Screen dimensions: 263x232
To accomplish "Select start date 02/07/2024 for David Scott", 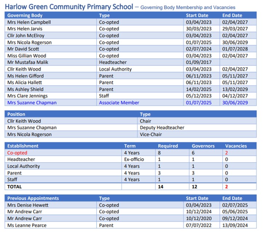I will coord(199,49).
